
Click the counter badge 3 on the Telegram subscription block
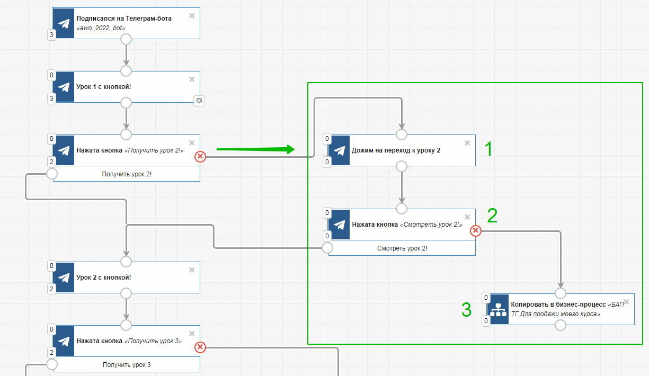[51, 35]
